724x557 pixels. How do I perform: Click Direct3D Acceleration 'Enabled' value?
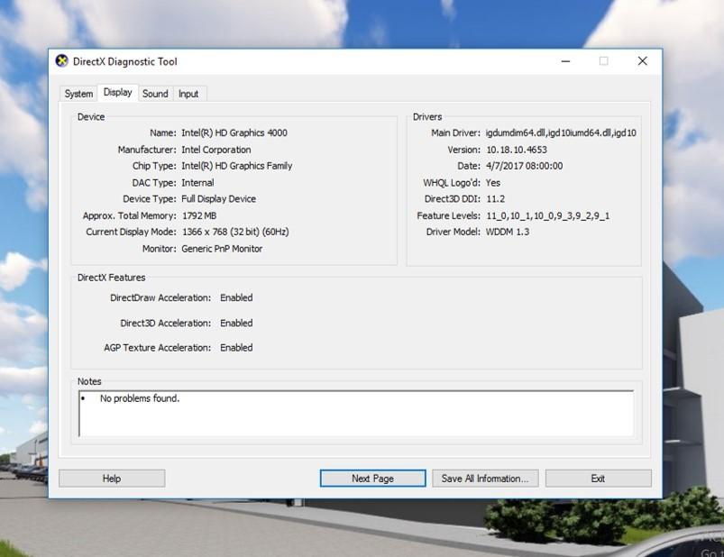point(236,323)
